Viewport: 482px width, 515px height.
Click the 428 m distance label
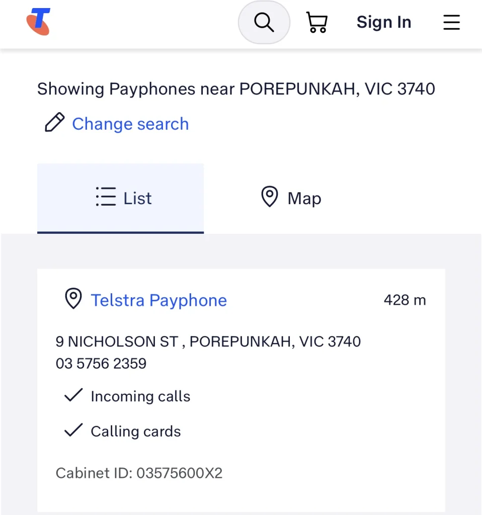point(405,300)
